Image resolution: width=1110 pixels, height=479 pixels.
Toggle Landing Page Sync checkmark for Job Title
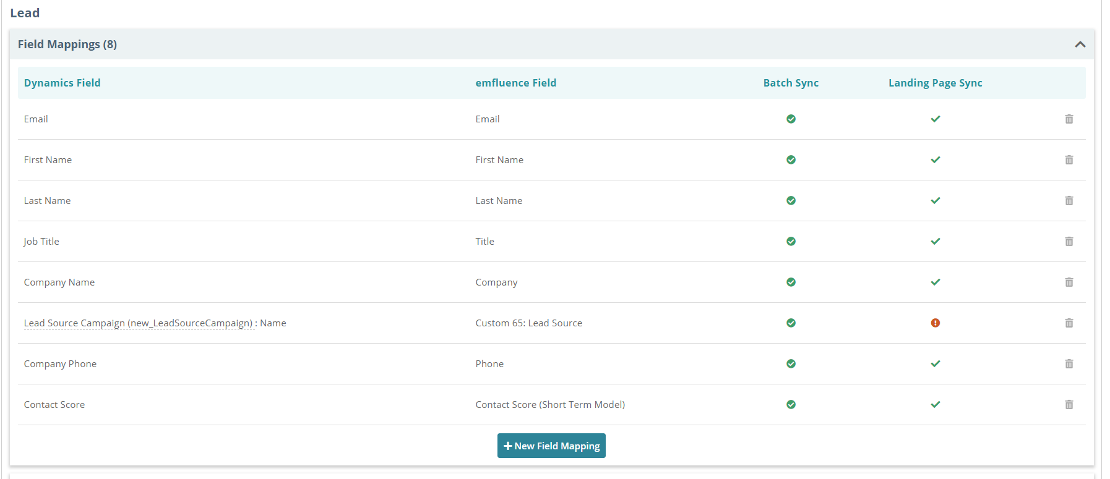click(x=935, y=241)
